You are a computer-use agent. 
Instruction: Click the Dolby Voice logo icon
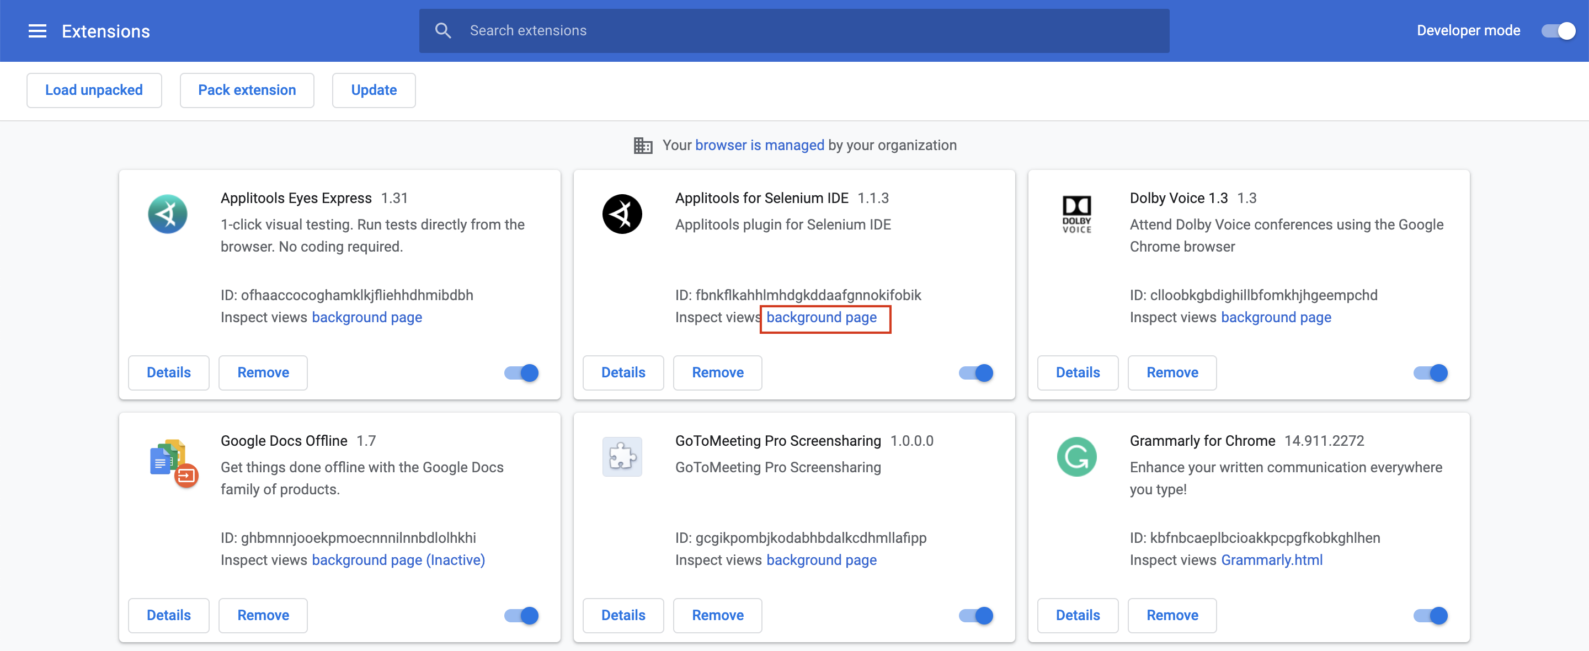1076,214
